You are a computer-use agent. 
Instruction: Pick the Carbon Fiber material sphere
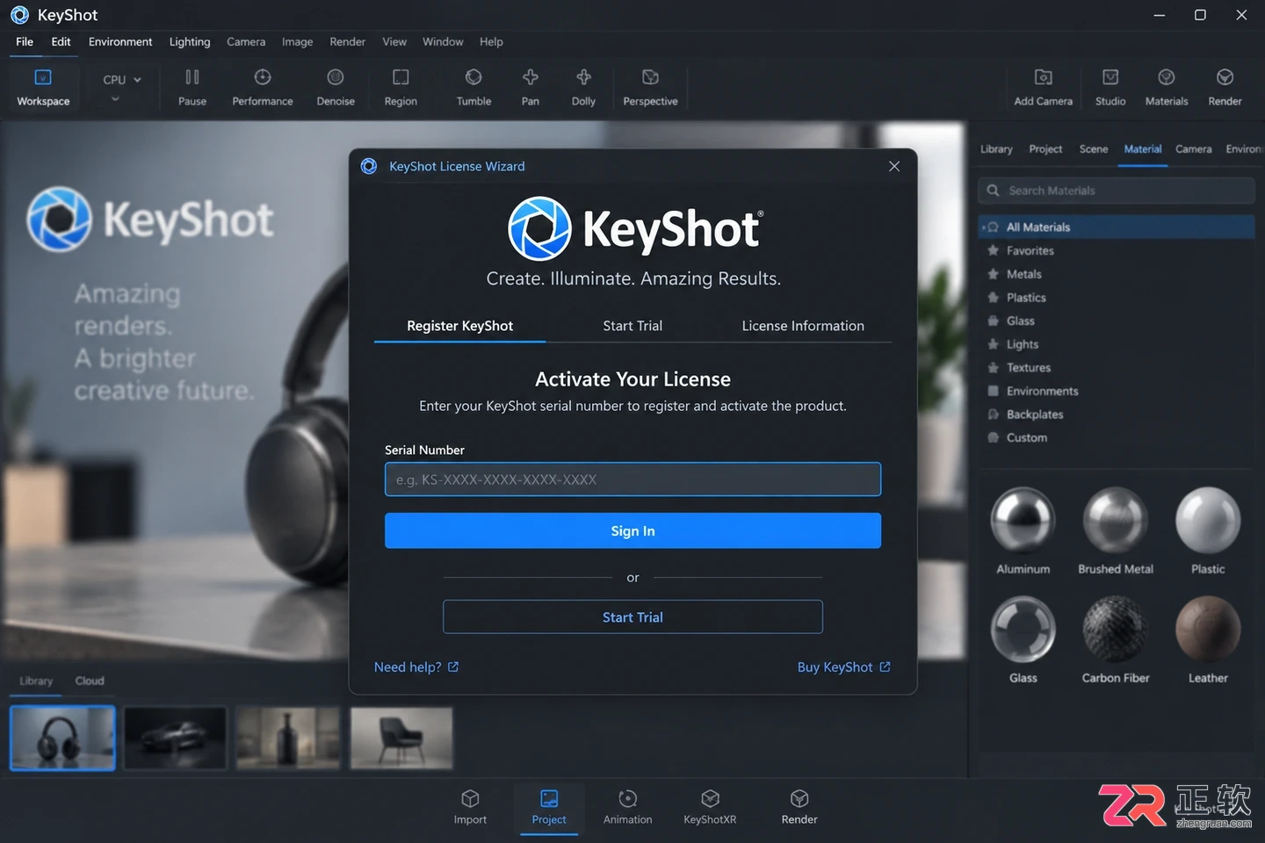[1116, 629]
